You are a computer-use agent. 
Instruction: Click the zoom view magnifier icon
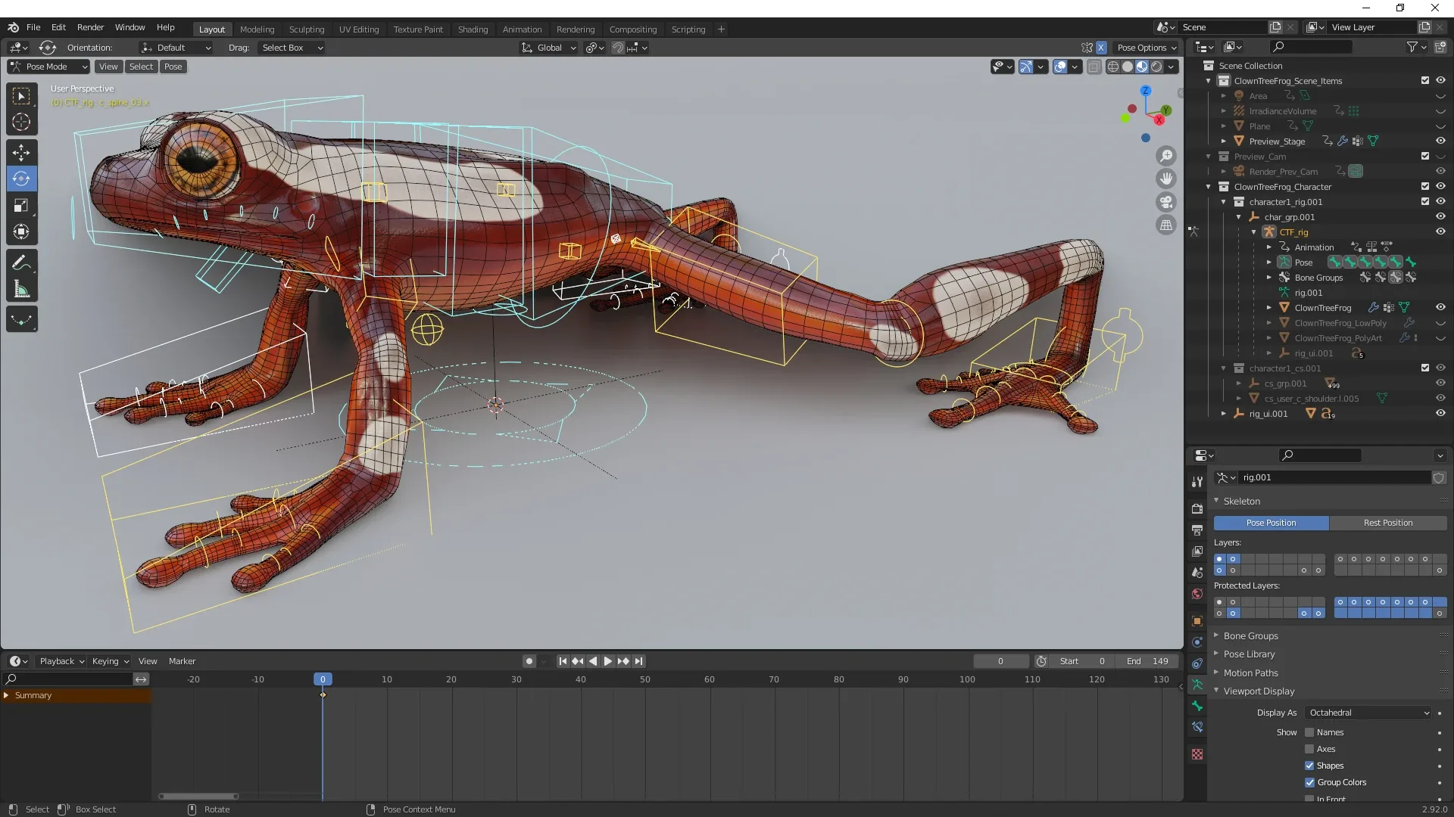[1166, 156]
